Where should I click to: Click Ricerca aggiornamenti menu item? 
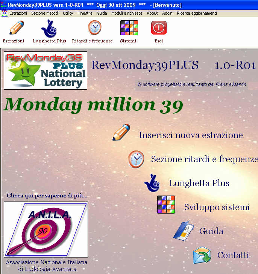(197, 13)
